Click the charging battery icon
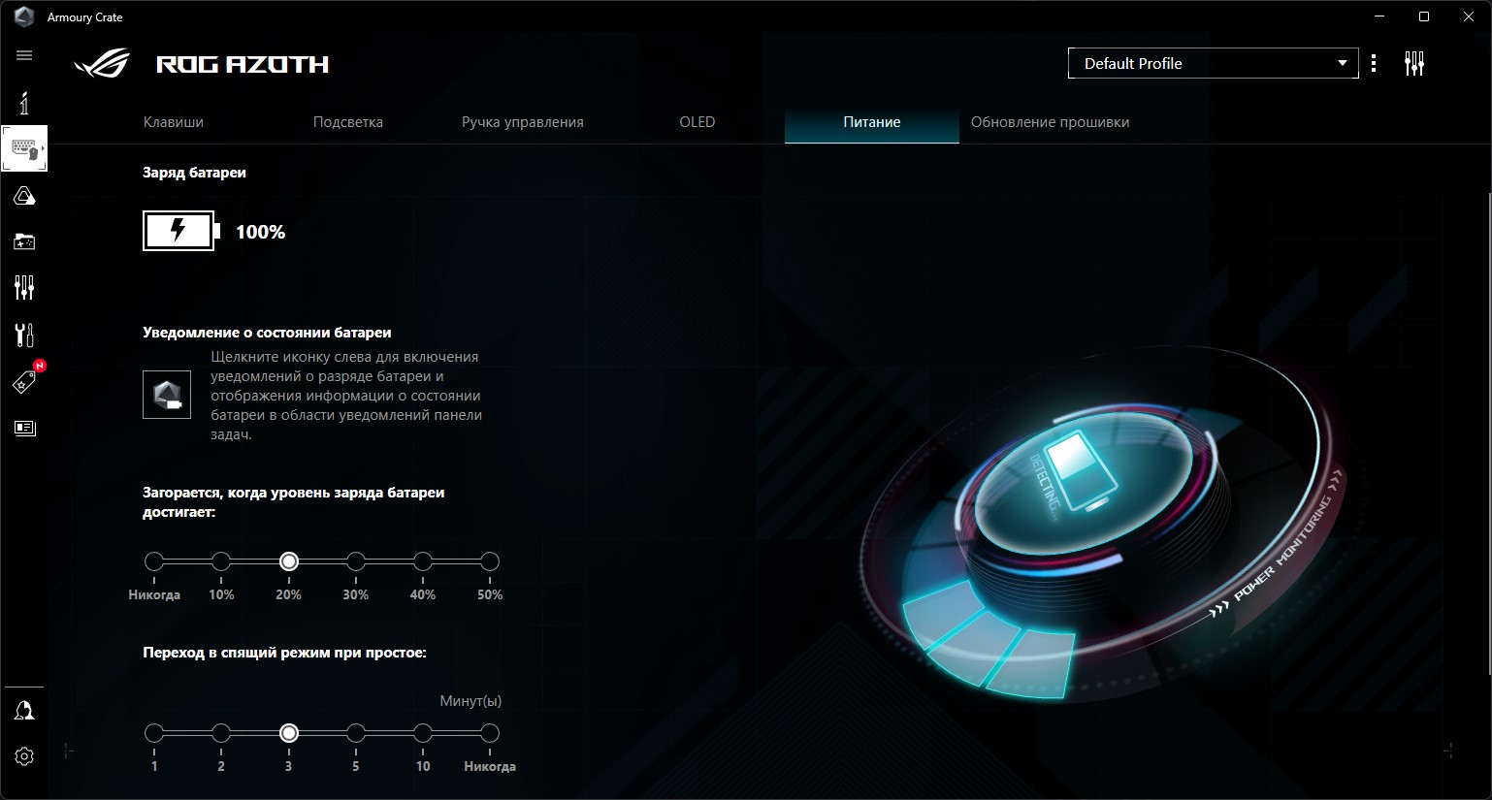This screenshot has height=800, width=1492. [x=181, y=231]
